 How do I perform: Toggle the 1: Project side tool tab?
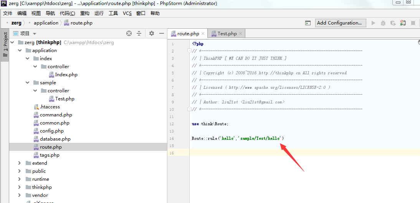tap(5, 44)
